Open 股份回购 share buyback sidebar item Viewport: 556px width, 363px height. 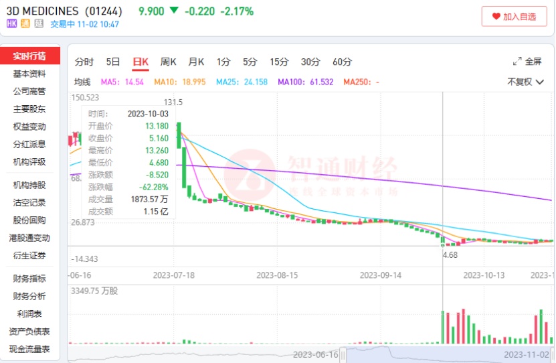(30, 220)
